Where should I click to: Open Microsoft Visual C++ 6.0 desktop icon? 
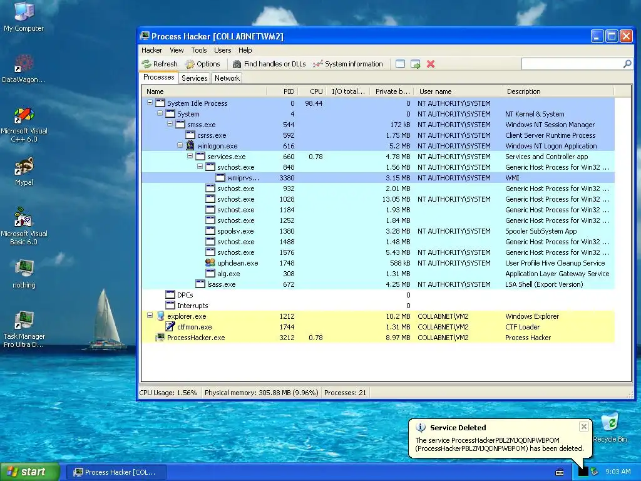click(x=24, y=125)
